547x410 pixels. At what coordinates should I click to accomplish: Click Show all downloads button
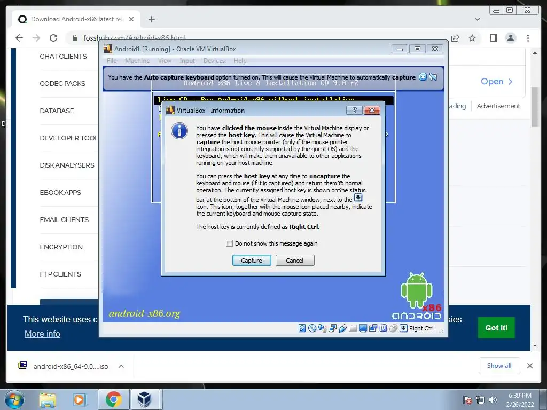point(499,365)
